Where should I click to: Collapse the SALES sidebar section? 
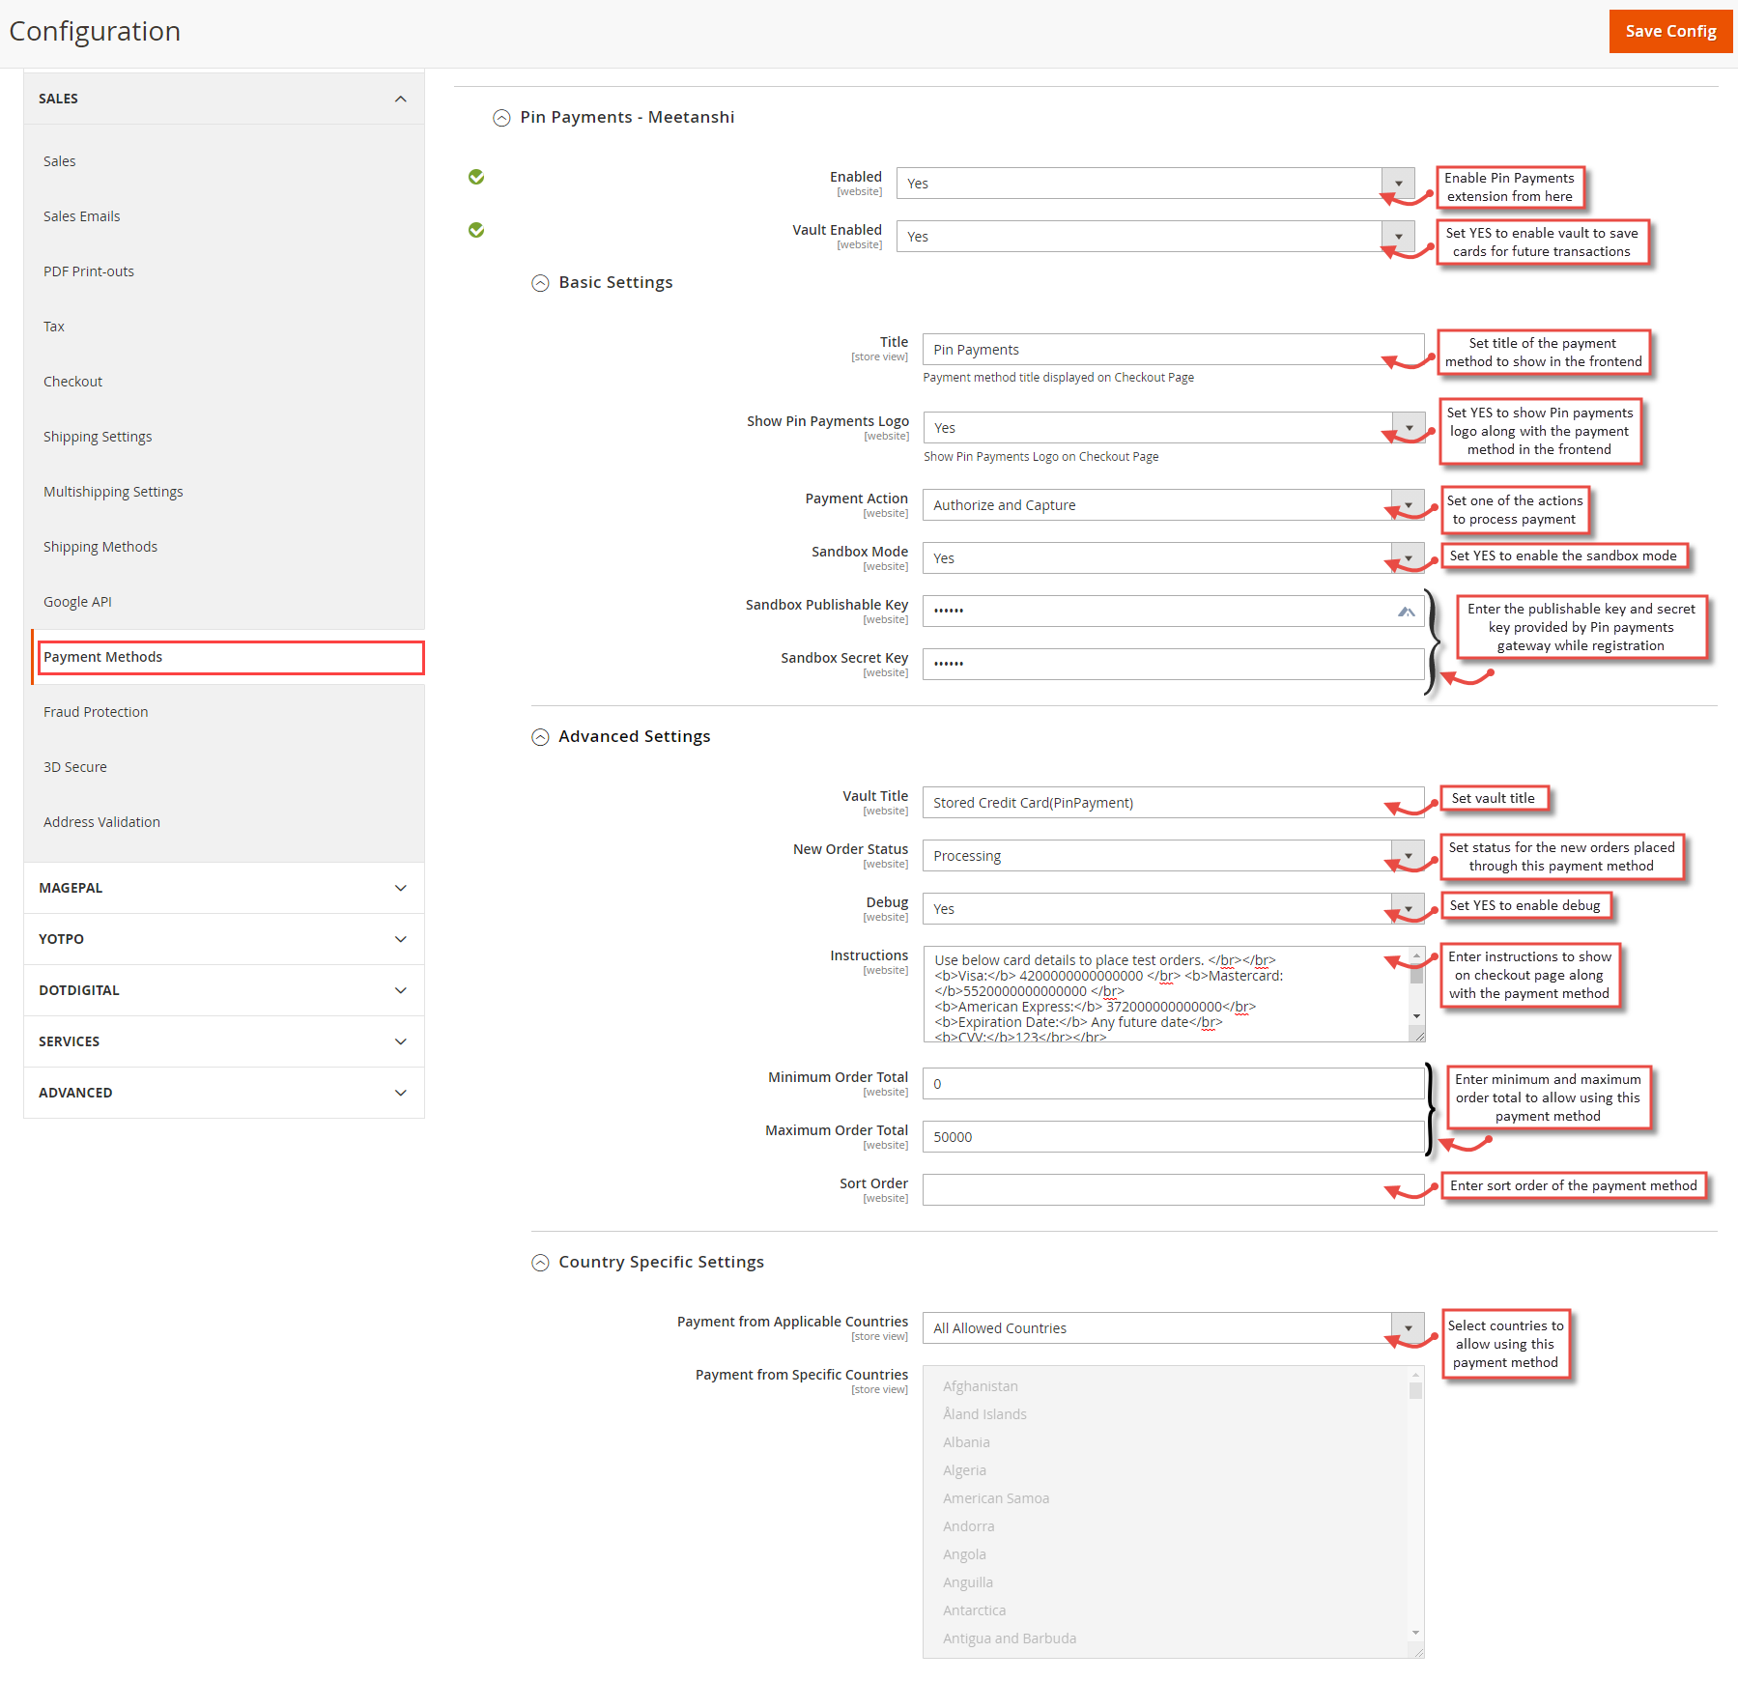[x=224, y=99]
